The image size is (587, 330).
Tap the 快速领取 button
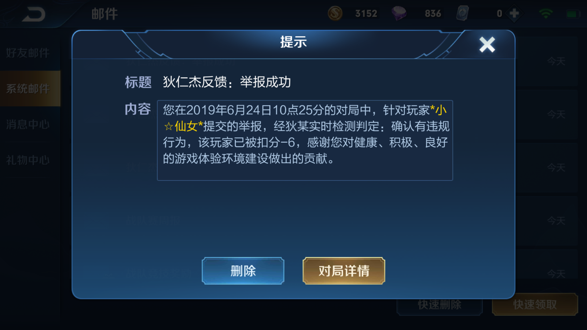click(x=535, y=305)
